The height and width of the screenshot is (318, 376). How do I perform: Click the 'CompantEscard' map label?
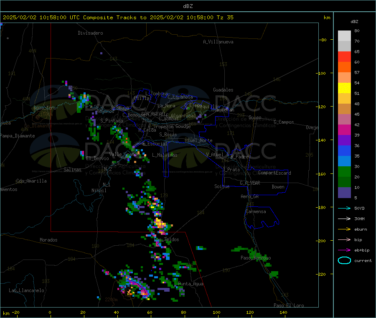274,173
